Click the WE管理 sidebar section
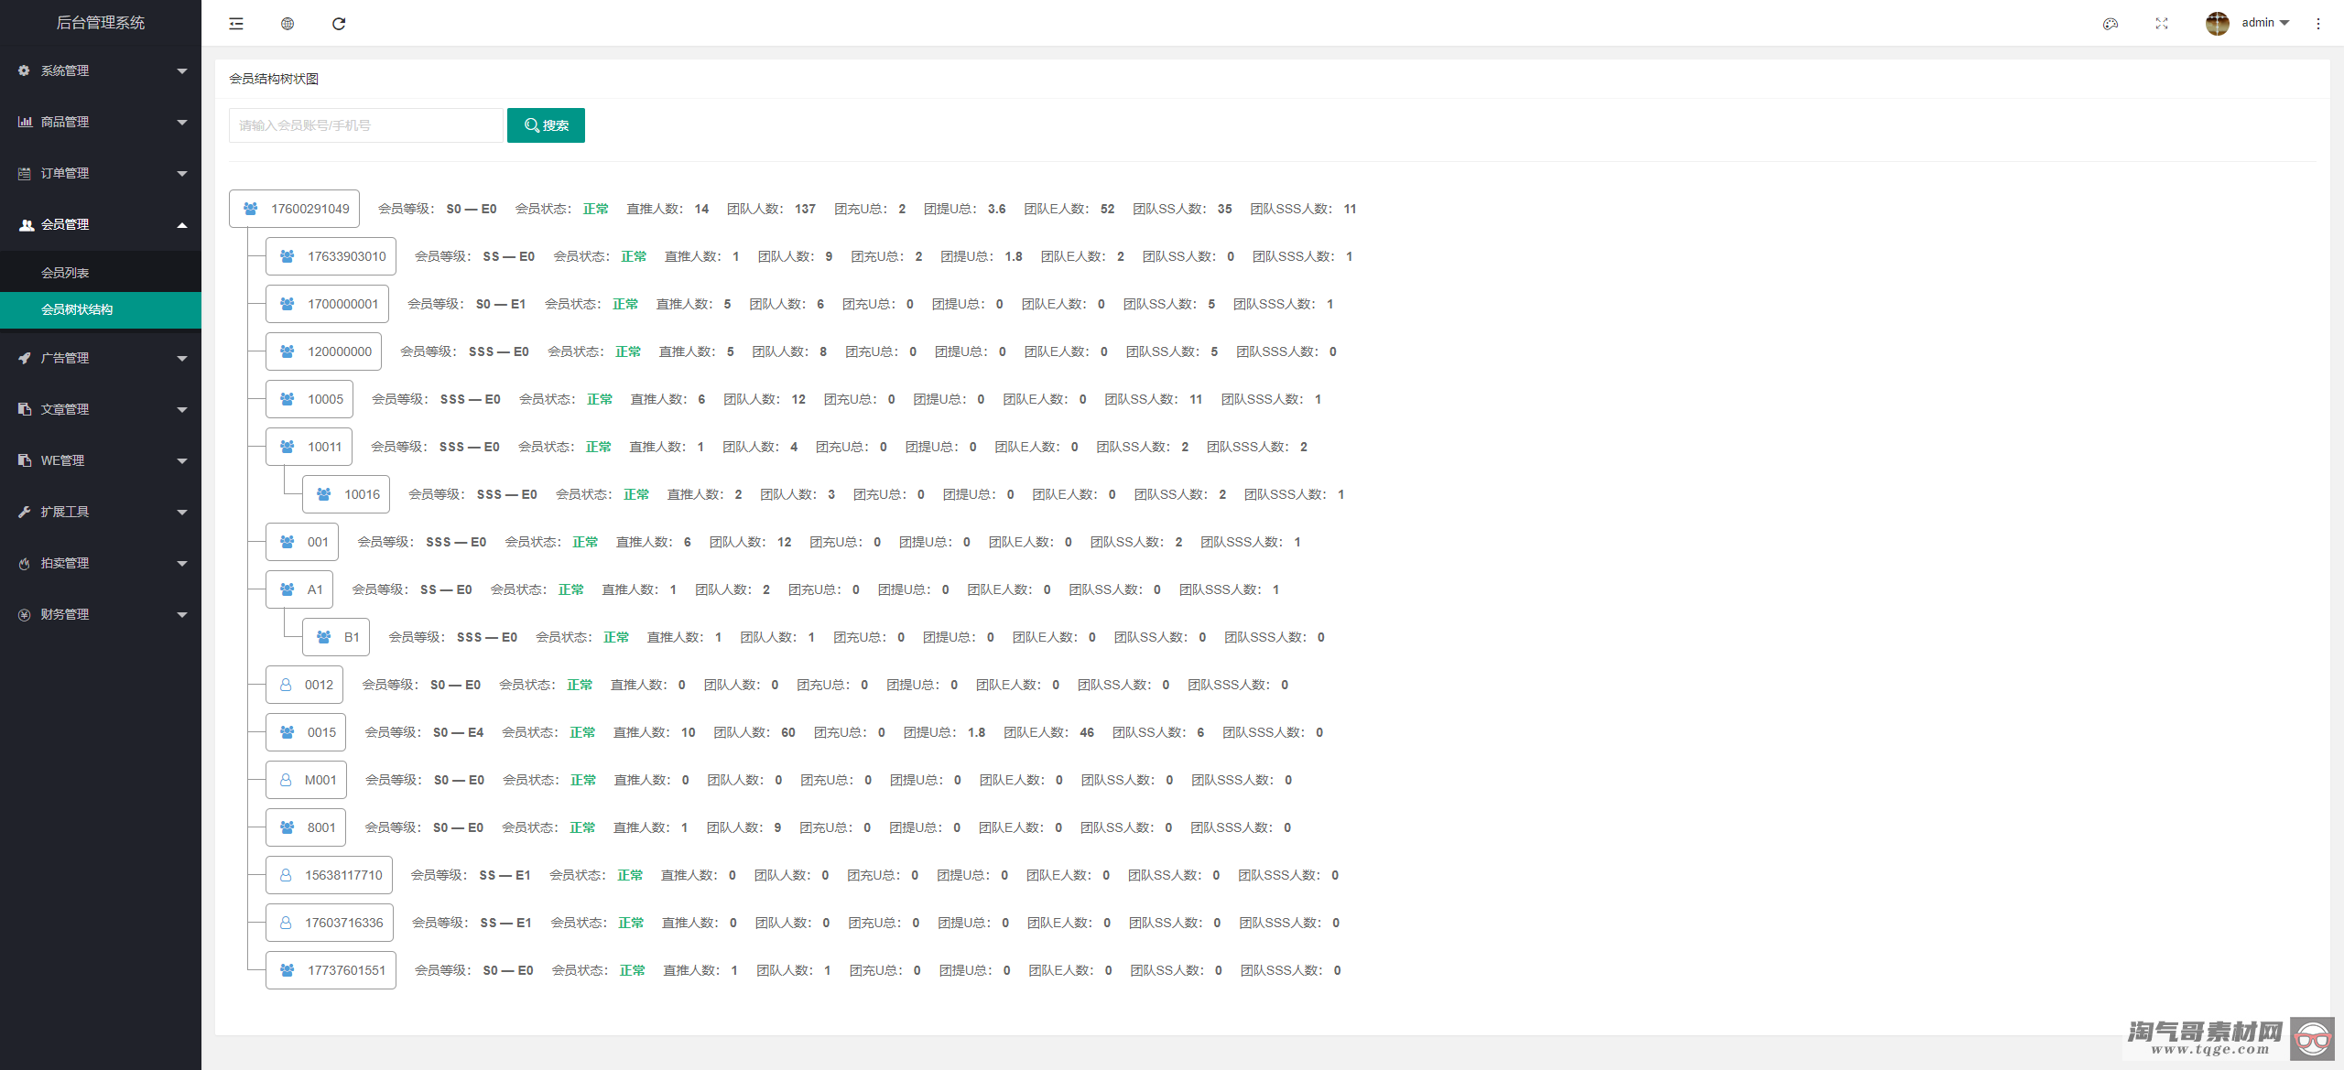2344x1070 pixels. 99,460
